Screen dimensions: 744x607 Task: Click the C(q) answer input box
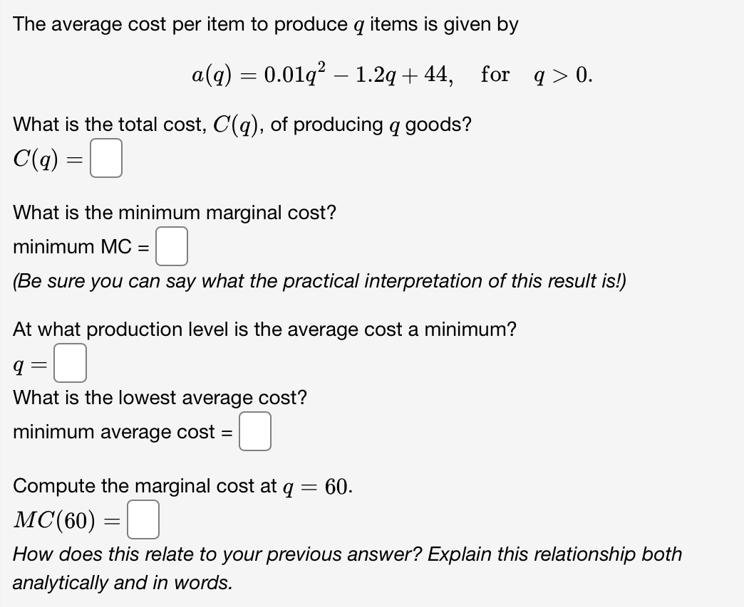pos(105,158)
